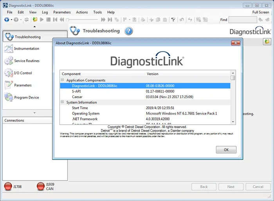Open the Actions menu

click(82, 12)
